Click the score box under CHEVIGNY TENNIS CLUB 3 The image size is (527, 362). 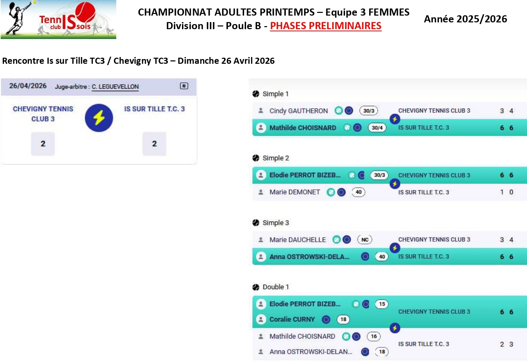pyautogui.click(x=43, y=144)
